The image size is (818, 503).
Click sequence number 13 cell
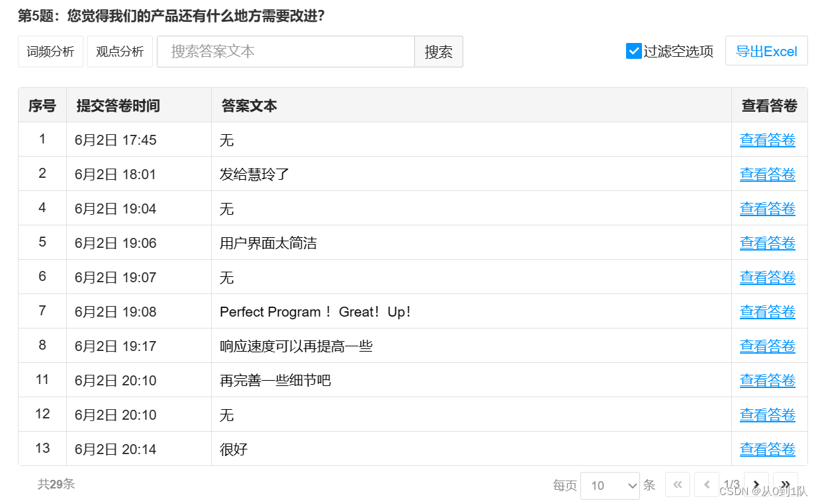coord(42,448)
